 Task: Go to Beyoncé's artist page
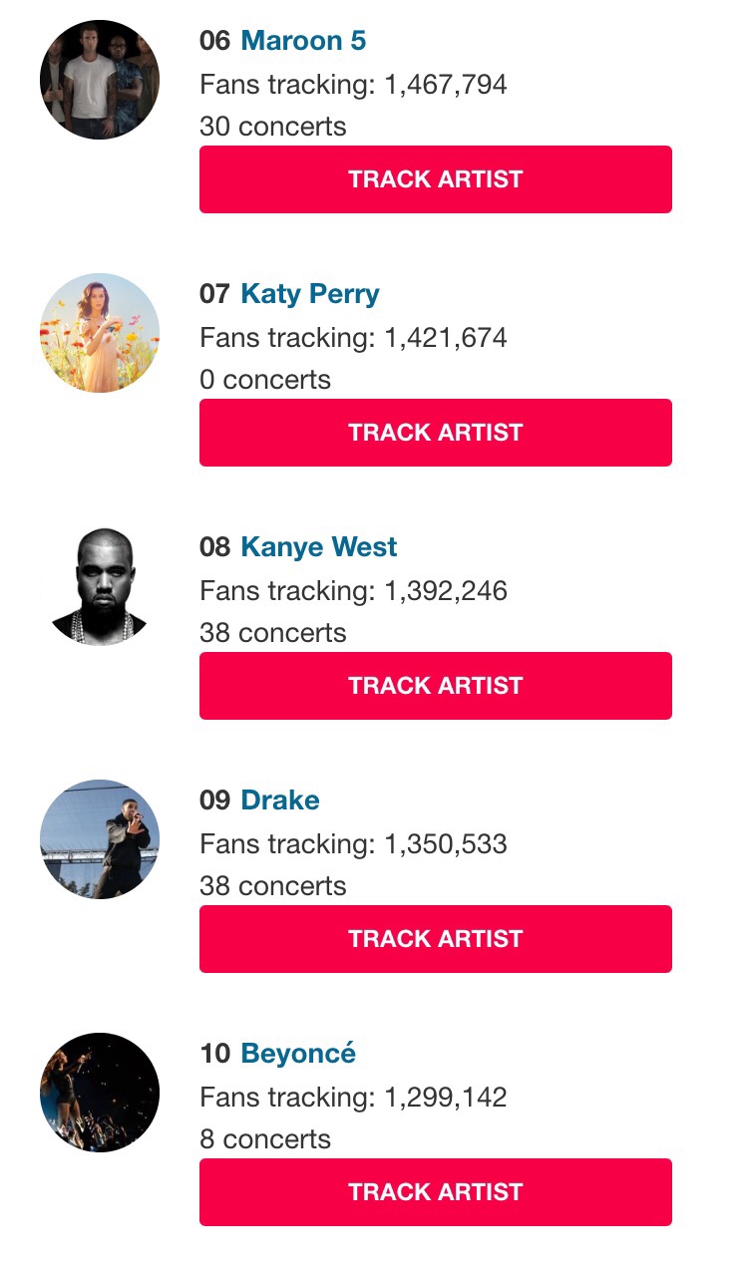click(x=298, y=1054)
